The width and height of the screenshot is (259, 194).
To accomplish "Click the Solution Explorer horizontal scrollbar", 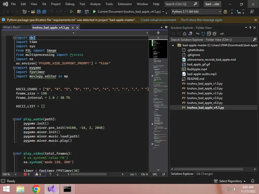I will pyautogui.click(x=208, y=169).
